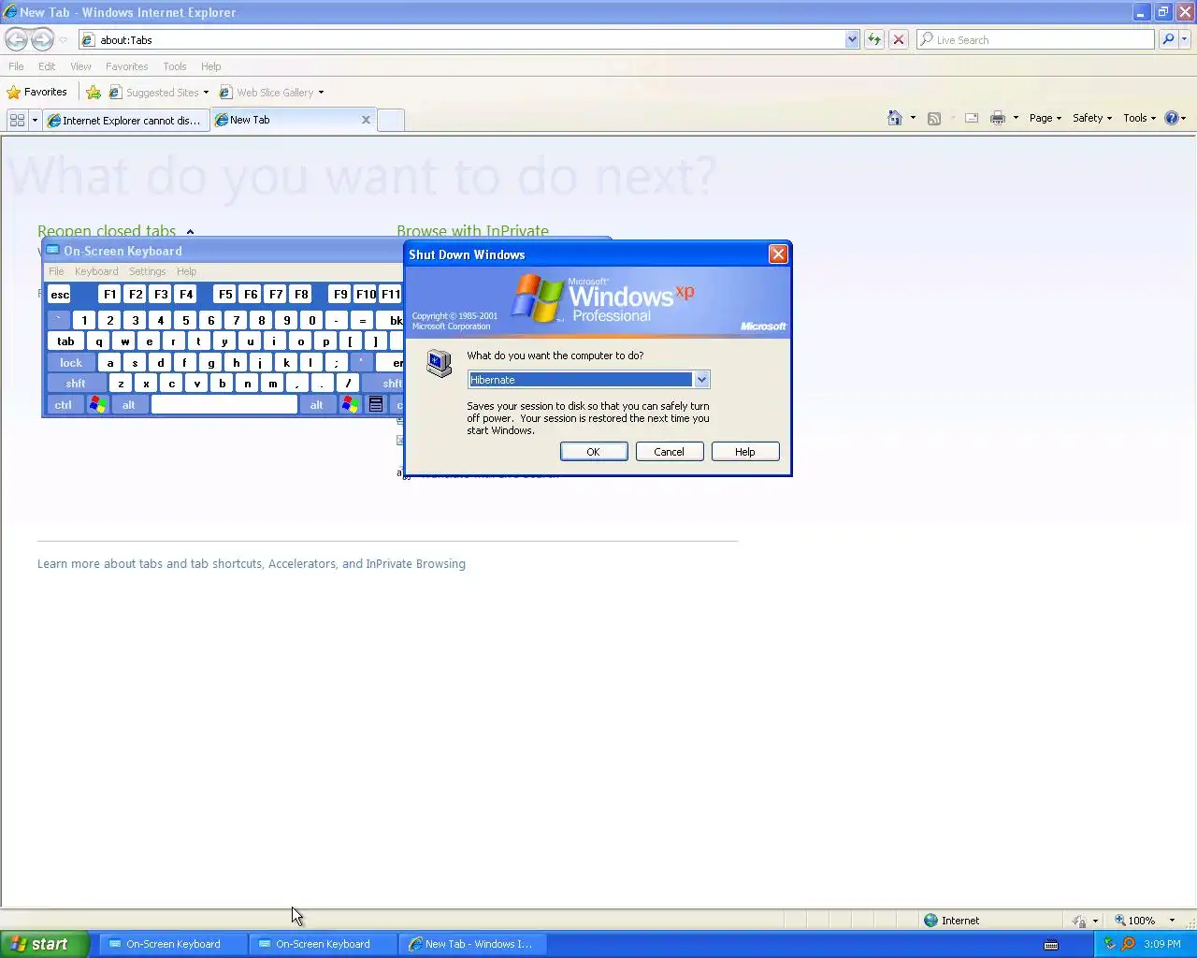This screenshot has height=958, width=1197.
Task: Click the F5 key on On-Screen Keyboard
Action: click(x=225, y=294)
